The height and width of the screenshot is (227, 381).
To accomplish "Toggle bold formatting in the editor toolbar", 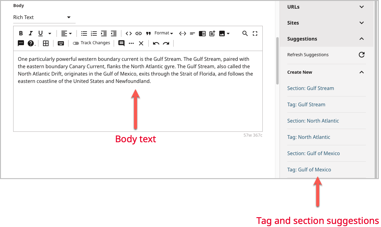I will coord(21,33).
